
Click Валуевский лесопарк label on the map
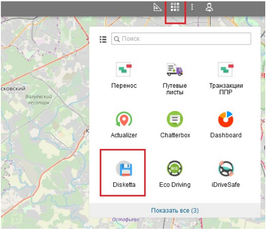point(38,100)
